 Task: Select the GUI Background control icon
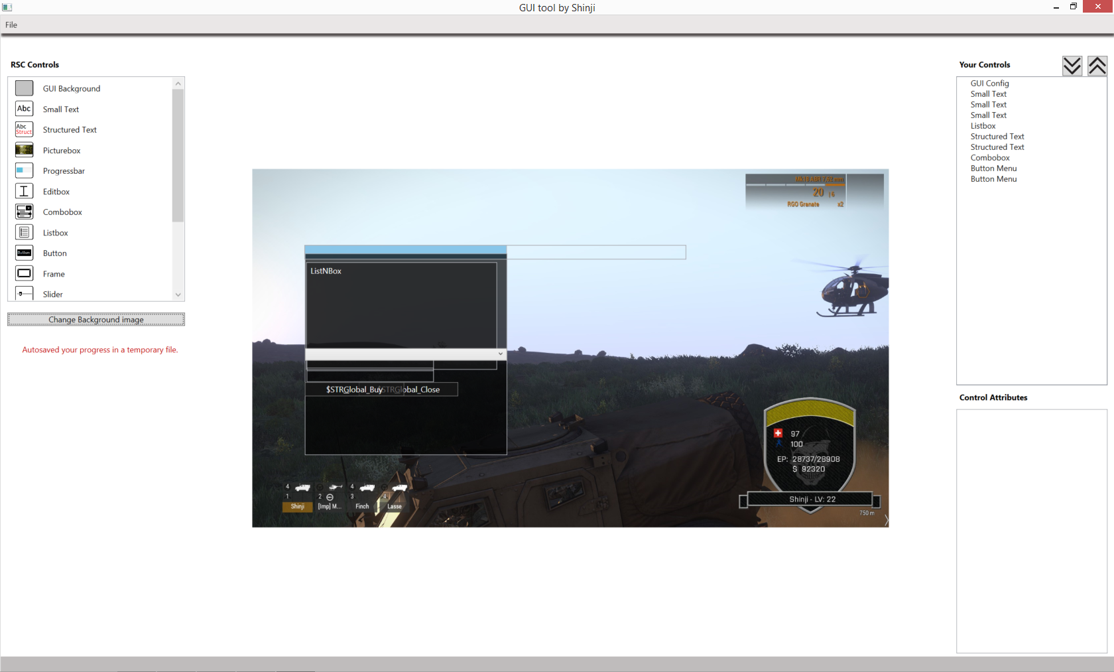[x=24, y=88]
